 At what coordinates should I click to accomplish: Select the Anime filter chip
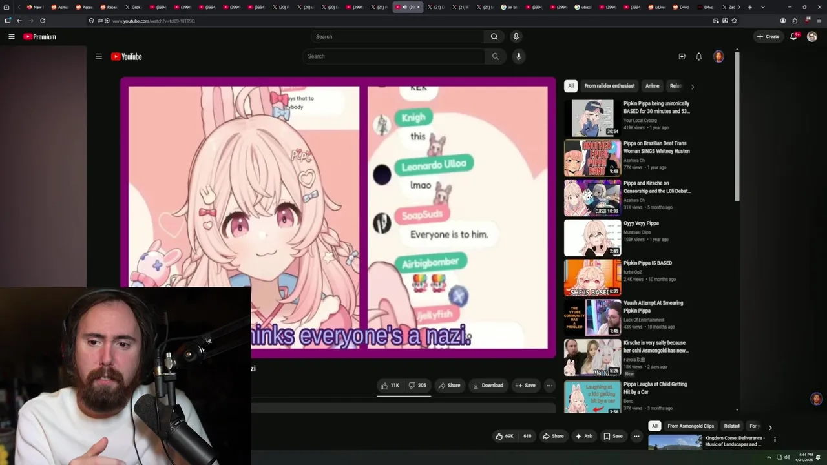pos(653,86)
